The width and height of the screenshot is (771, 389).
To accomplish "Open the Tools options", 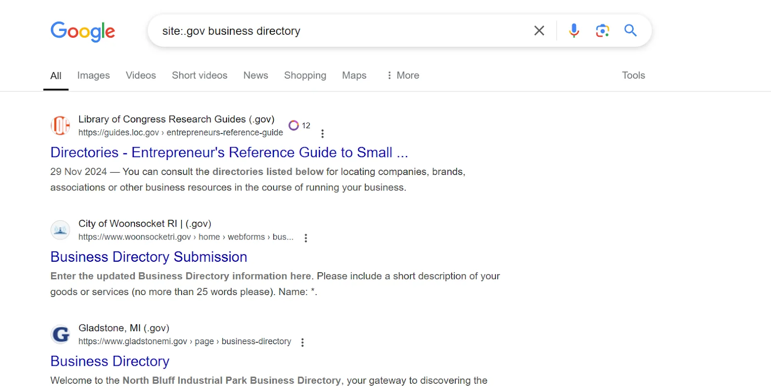I will [x=633, y=75].
